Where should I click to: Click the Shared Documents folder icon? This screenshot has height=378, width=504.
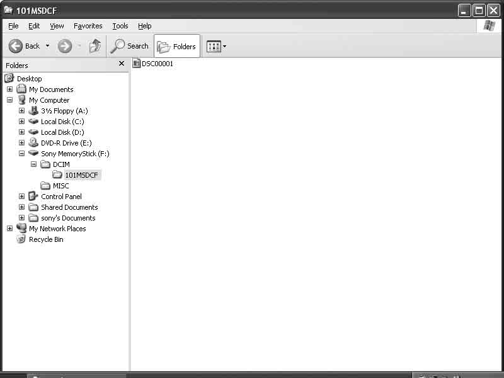33,207
